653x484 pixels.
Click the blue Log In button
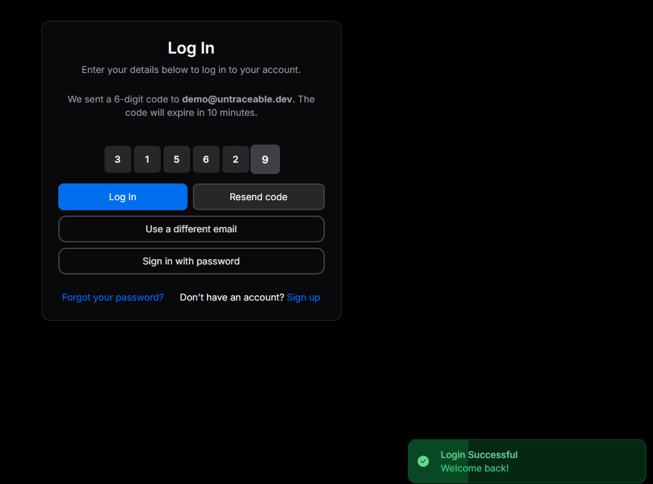pos(123,196)
